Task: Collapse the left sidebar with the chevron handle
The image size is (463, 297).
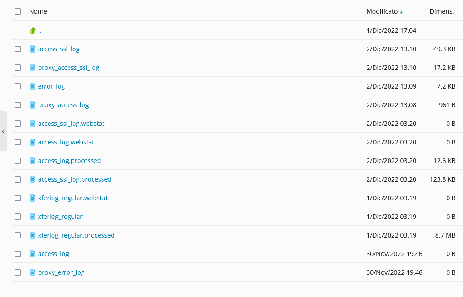Action: click(3, 131)
